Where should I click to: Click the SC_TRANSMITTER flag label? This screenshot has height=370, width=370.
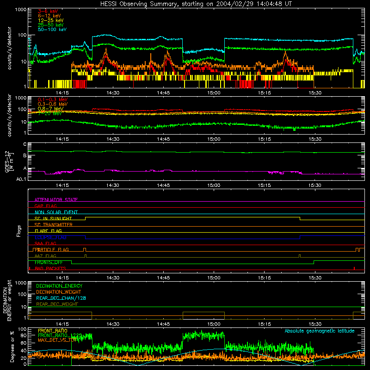coord(53,225)
